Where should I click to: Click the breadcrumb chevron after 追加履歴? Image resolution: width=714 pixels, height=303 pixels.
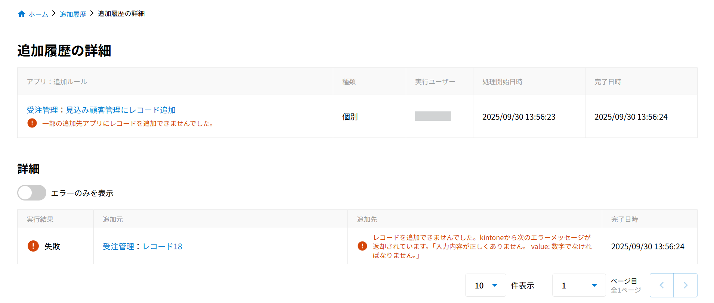(92, 13)
